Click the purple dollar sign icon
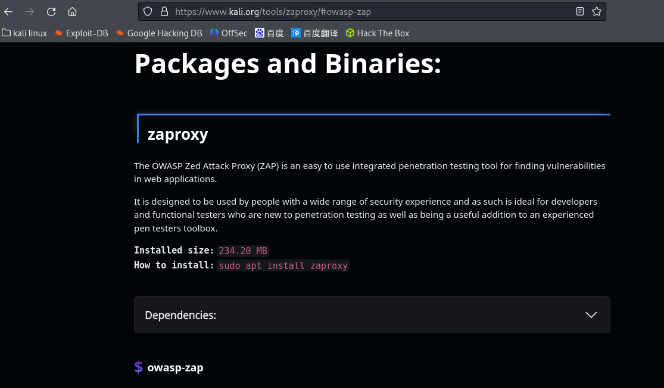 pyautogui.click(x=139, y=367)
